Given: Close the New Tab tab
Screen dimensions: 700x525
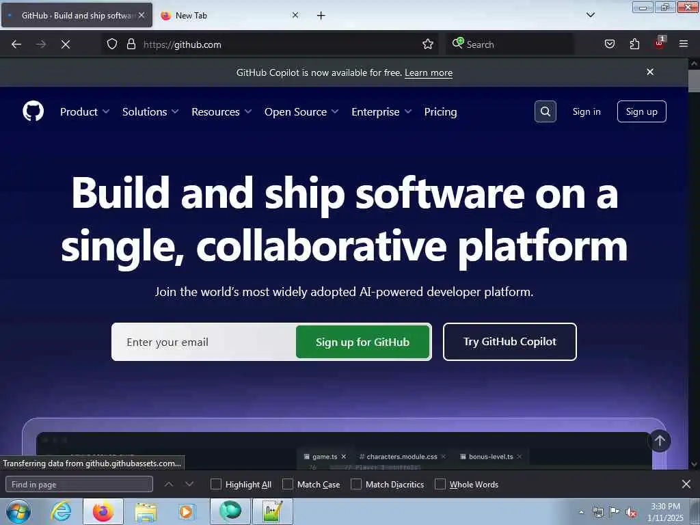Looking at the screenshot, I should click(295, 15).
